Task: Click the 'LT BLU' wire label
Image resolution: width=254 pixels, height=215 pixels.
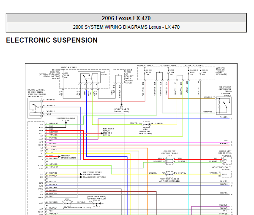Action: coord(187,91)
